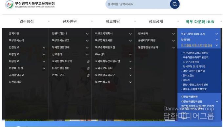Expand the Wee센터 submenu arrow
The width and height of the screenshot is (223, 127).
pyautogui.click(x=130, y=54)
